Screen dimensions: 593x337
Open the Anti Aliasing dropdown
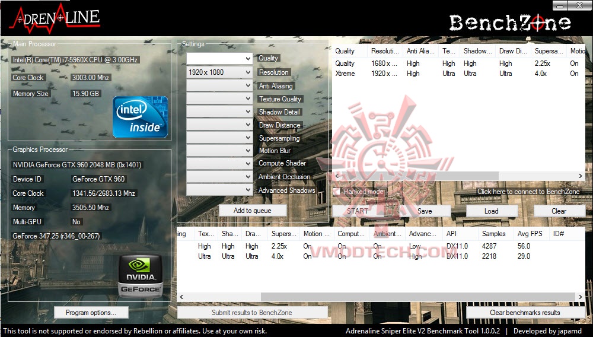click(x=219, y=85)
